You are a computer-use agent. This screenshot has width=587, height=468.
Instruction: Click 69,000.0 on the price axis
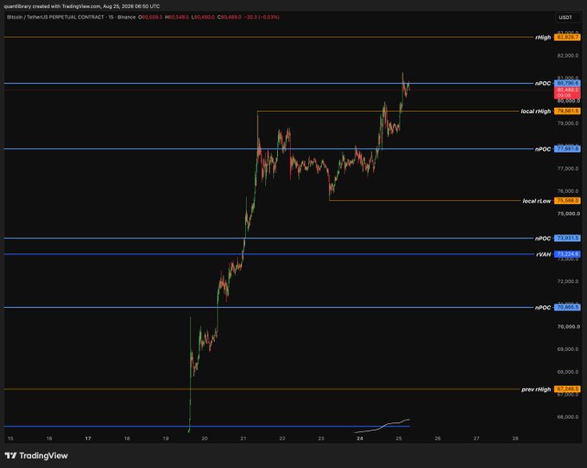568,349
